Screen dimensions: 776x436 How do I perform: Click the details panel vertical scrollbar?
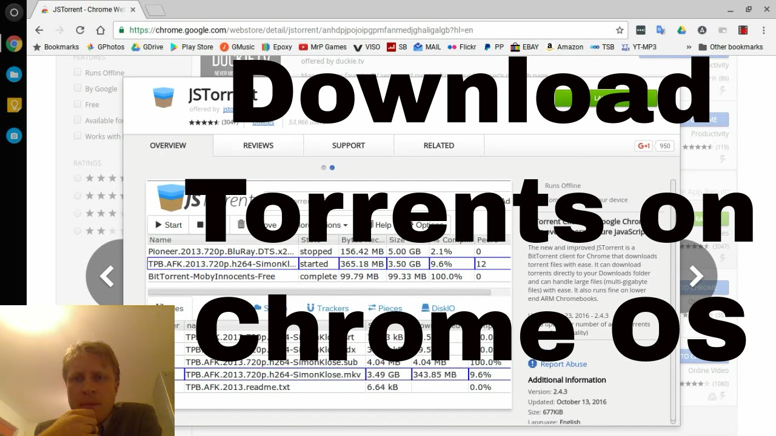(x=672, y=300)
